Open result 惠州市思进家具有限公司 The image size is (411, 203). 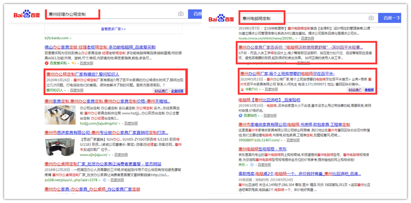coord(106,133)
